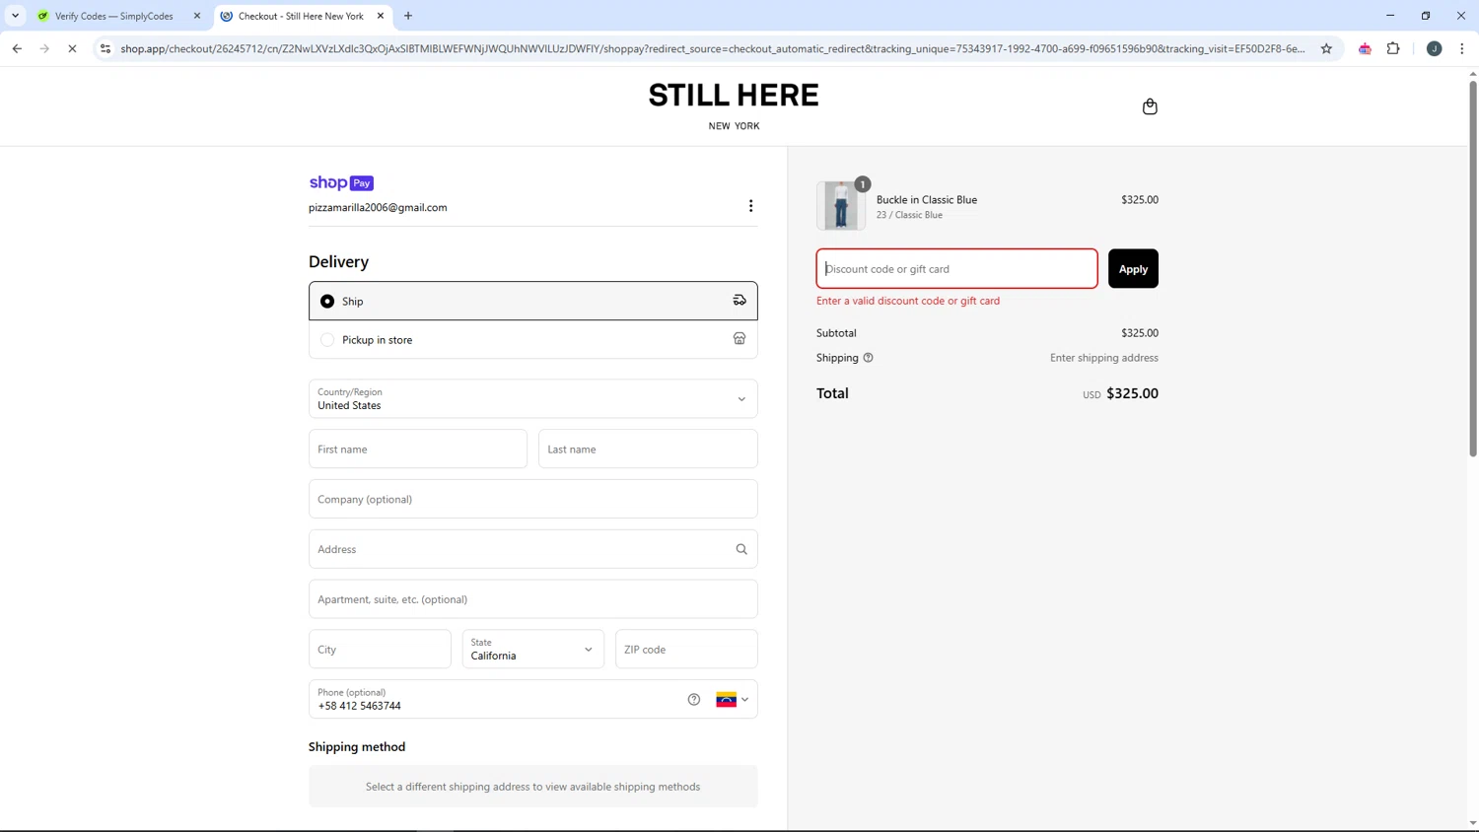Screen dimensions: 1479x832
Task: Focus the Address field
Action: 533,549
